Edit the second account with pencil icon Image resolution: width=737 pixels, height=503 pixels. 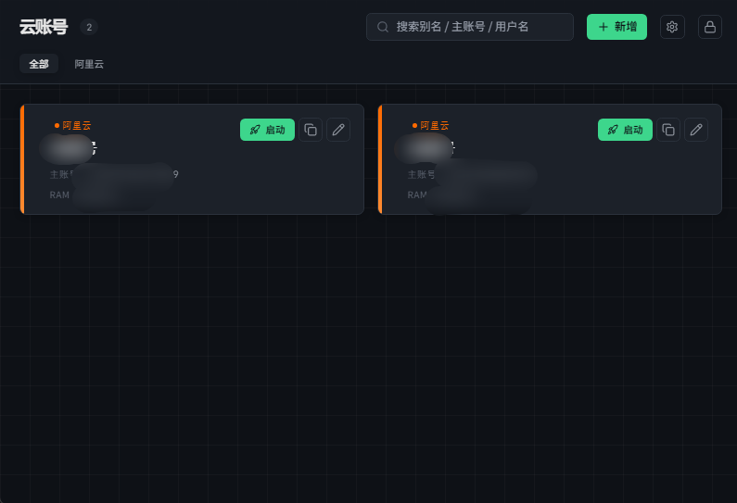696,130
